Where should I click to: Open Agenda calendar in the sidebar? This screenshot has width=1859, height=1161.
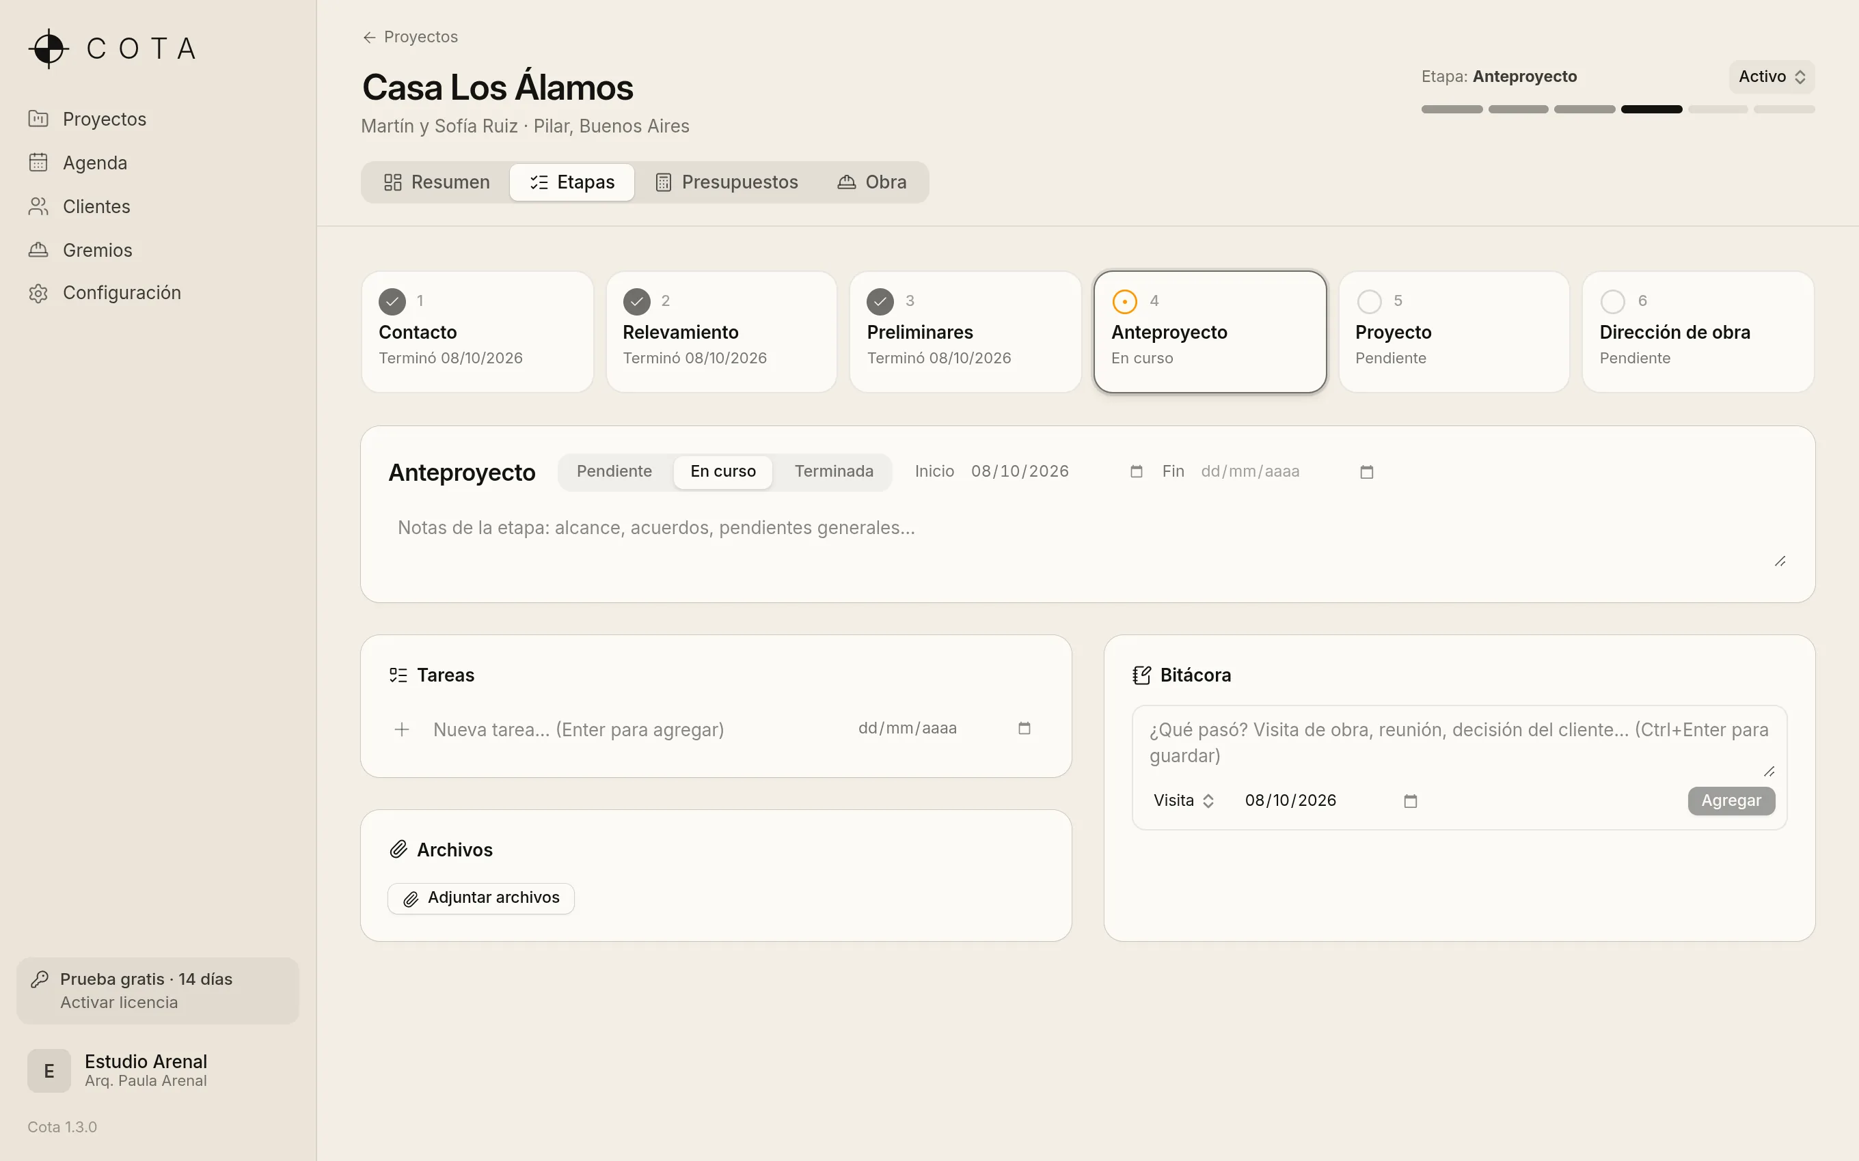[157, 163]
